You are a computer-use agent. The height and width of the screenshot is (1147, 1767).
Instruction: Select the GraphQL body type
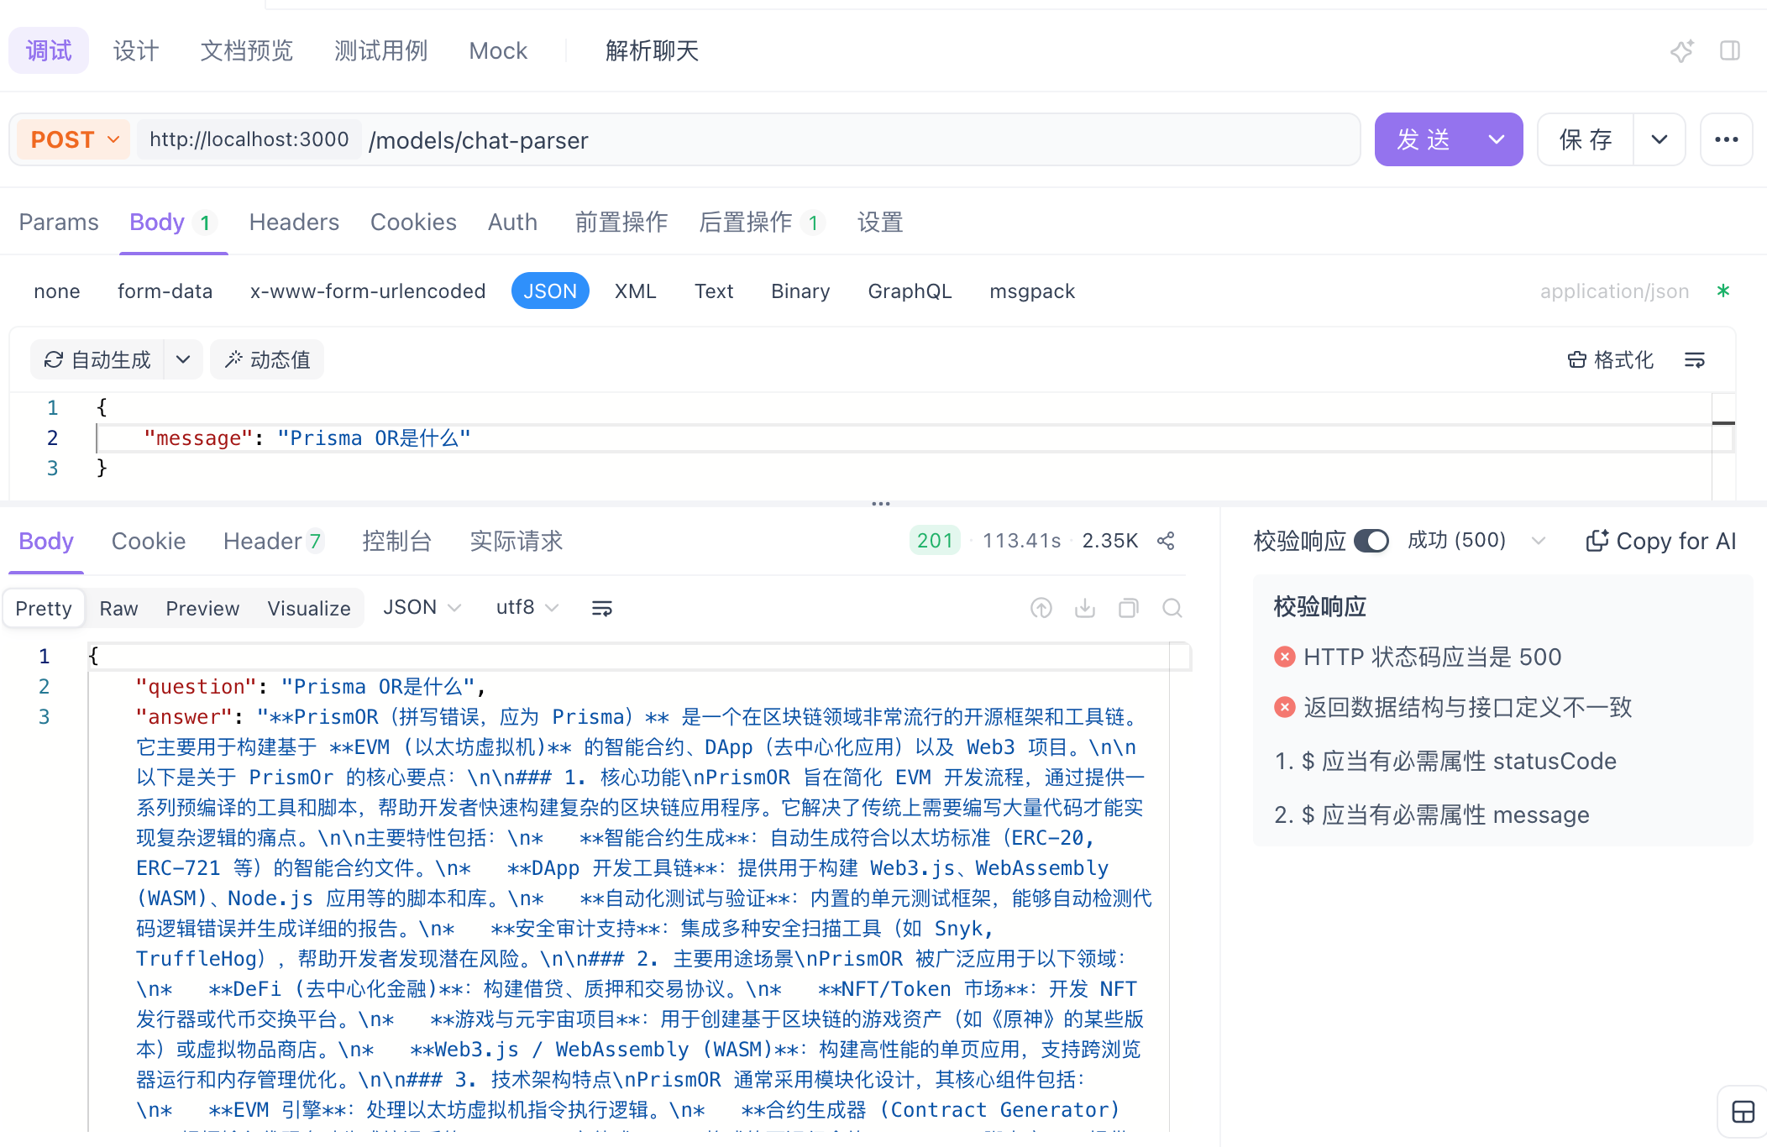pos(910,291)
